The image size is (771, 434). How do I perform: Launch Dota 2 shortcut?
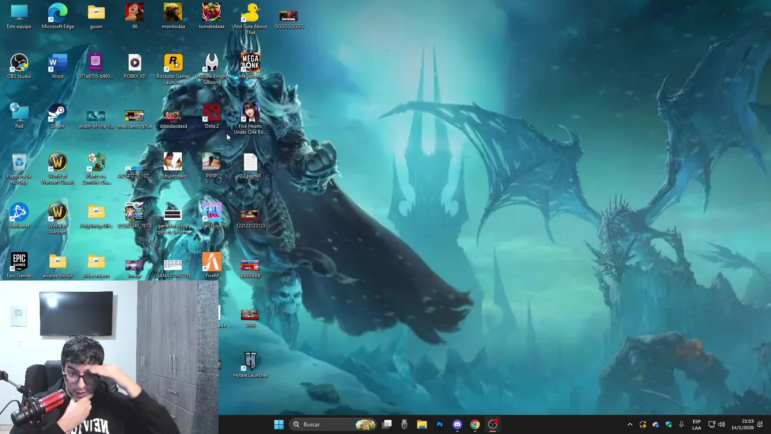[x=211, y=116]
